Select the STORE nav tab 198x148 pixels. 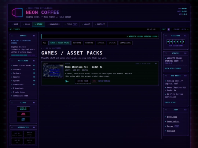pos(38,24)
